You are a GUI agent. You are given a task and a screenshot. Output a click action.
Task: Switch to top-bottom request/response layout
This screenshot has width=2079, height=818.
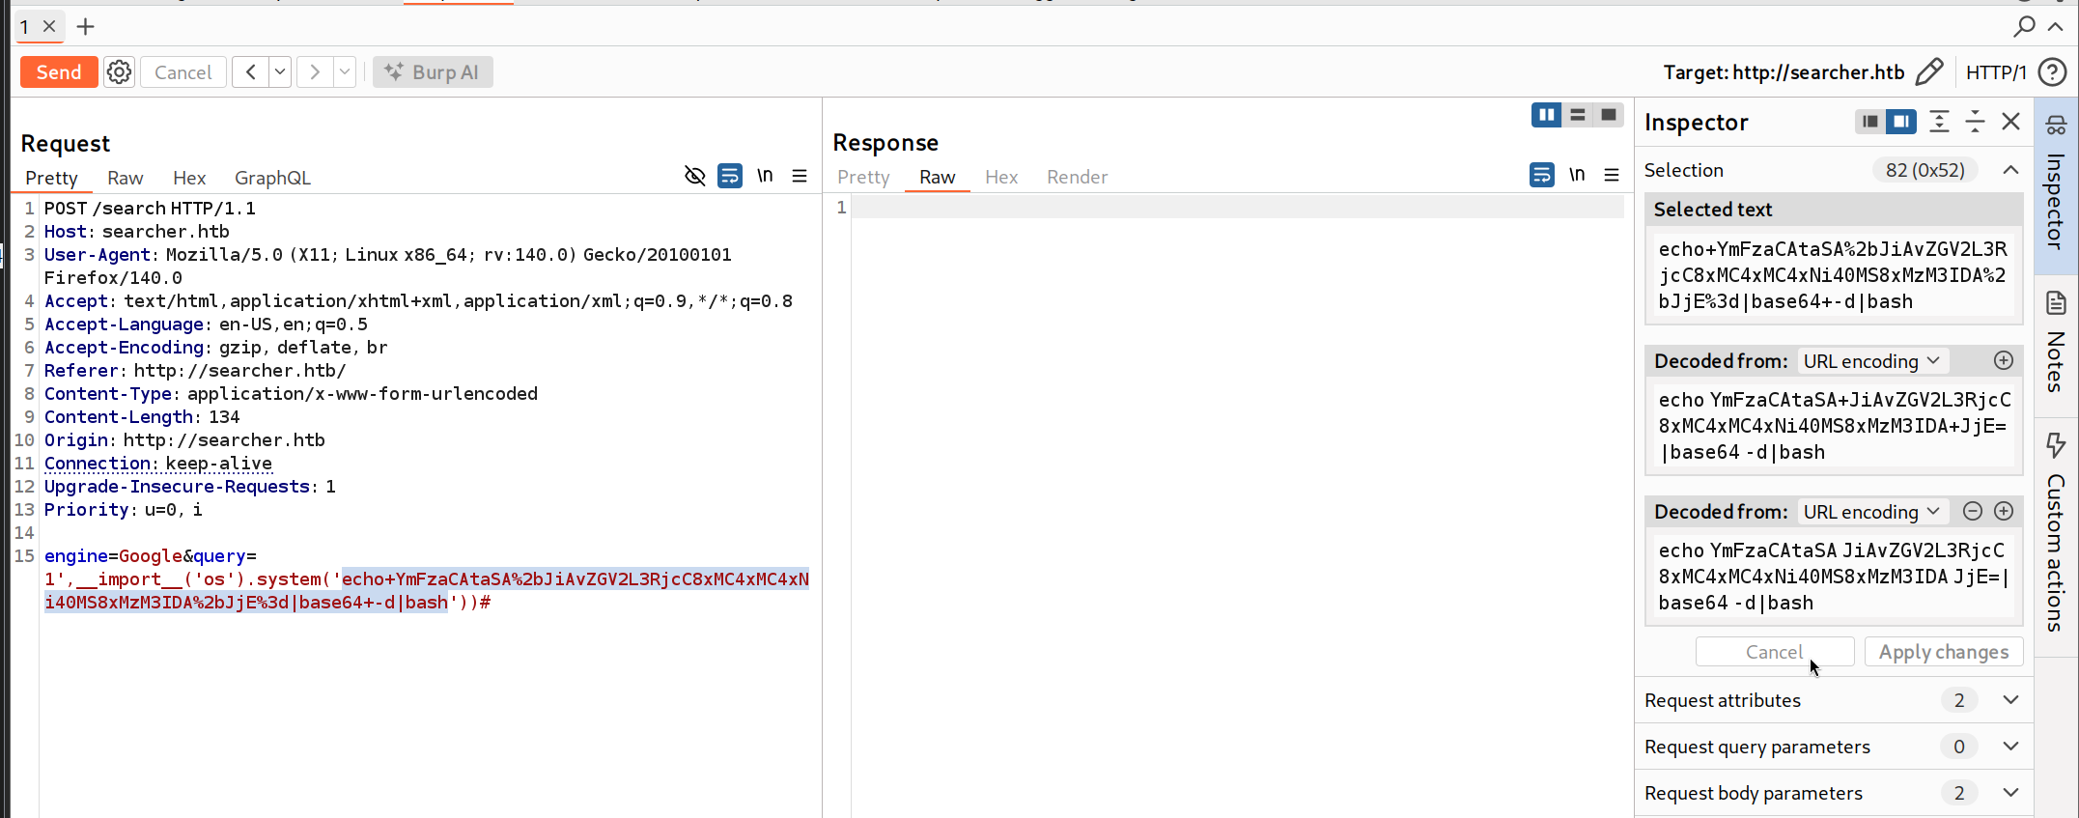[1578, 115]
